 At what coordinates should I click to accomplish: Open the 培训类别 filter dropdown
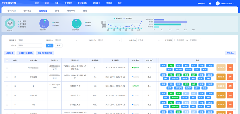click(x=66, y=40)
